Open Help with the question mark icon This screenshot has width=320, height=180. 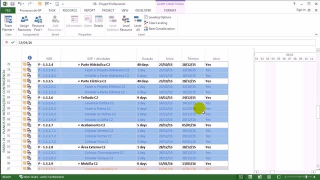(294, 3)
